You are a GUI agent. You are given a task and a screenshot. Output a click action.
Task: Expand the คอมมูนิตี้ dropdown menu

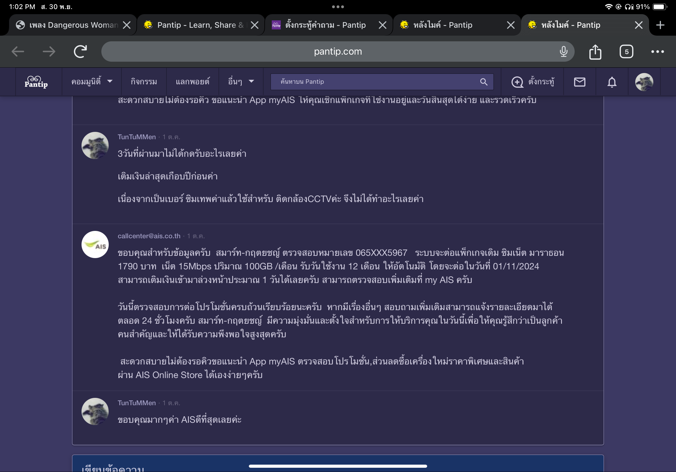(91, 82)
